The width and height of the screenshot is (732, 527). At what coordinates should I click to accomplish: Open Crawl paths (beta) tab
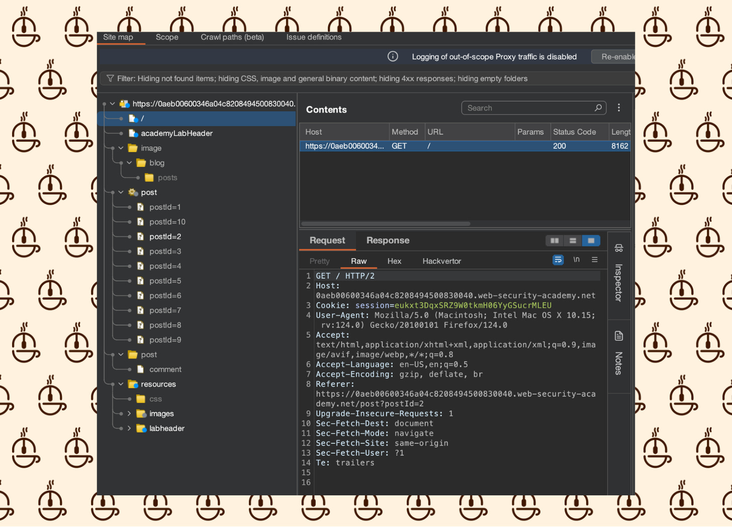coord(232,37)
